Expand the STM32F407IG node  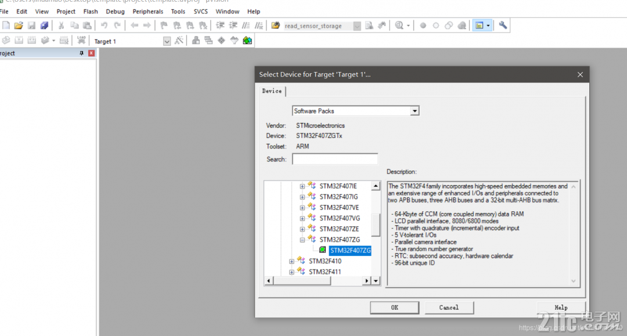tap(302, 197)
